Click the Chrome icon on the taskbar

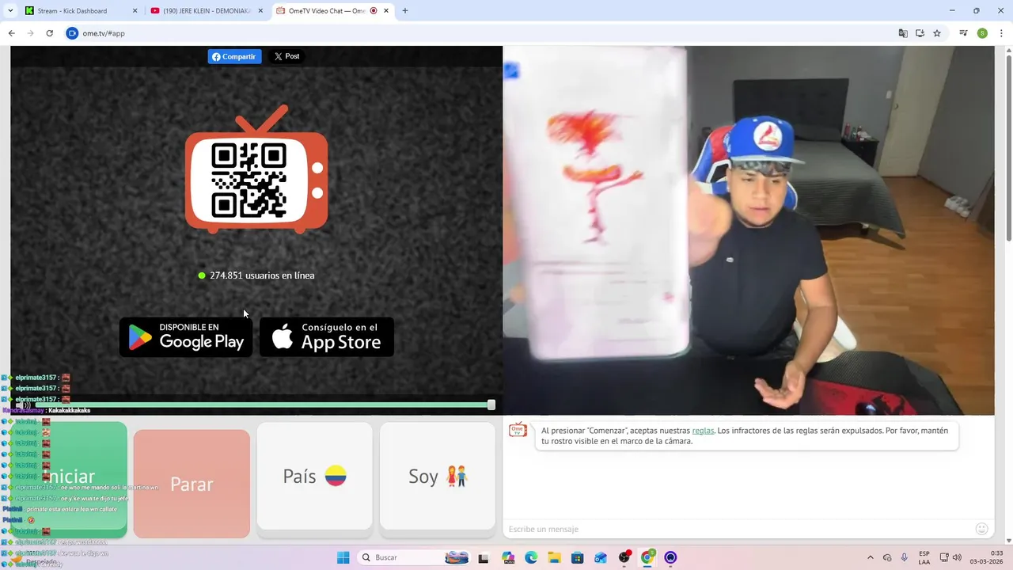pyautogui.click(x=647, y=557)
